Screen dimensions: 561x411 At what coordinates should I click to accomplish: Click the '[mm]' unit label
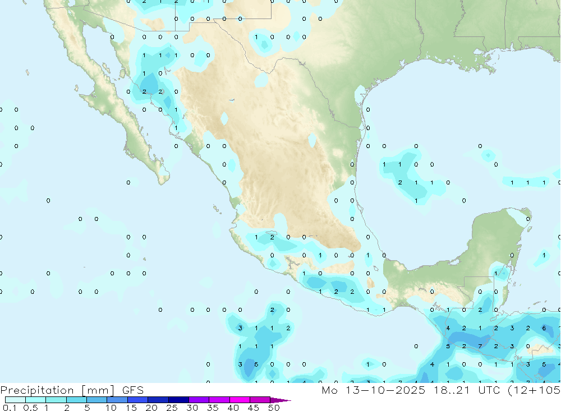[x=98, y=390]
